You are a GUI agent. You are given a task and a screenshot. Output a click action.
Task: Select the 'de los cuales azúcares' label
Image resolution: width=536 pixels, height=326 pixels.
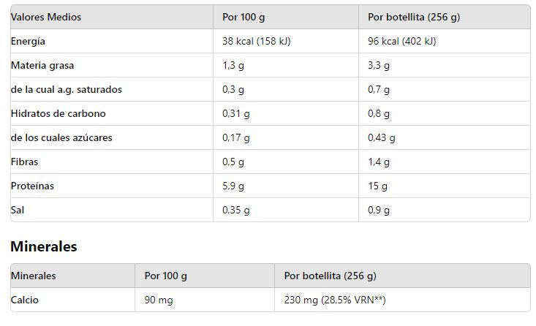(61, 137)
